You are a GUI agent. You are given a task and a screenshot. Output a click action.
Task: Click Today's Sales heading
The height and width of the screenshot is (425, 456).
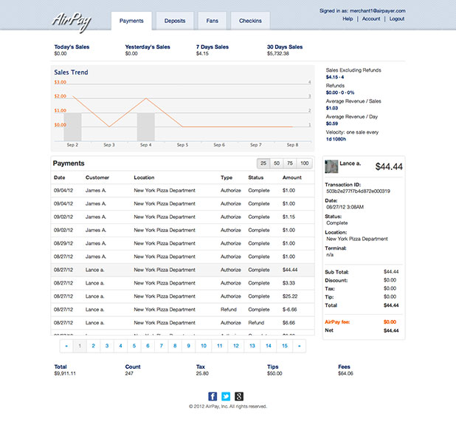click(72, 47)
